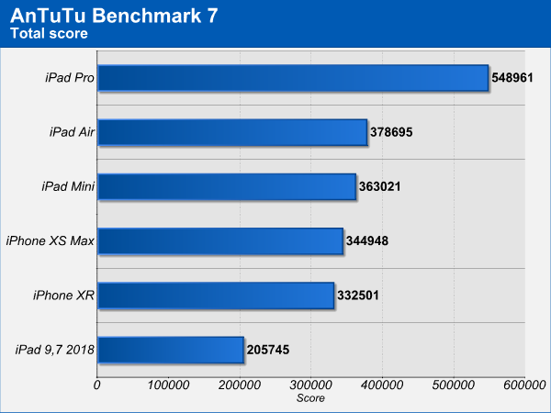Select the iPad Pro label
Screen dimensions: 551x413
(x=70, y=78)
